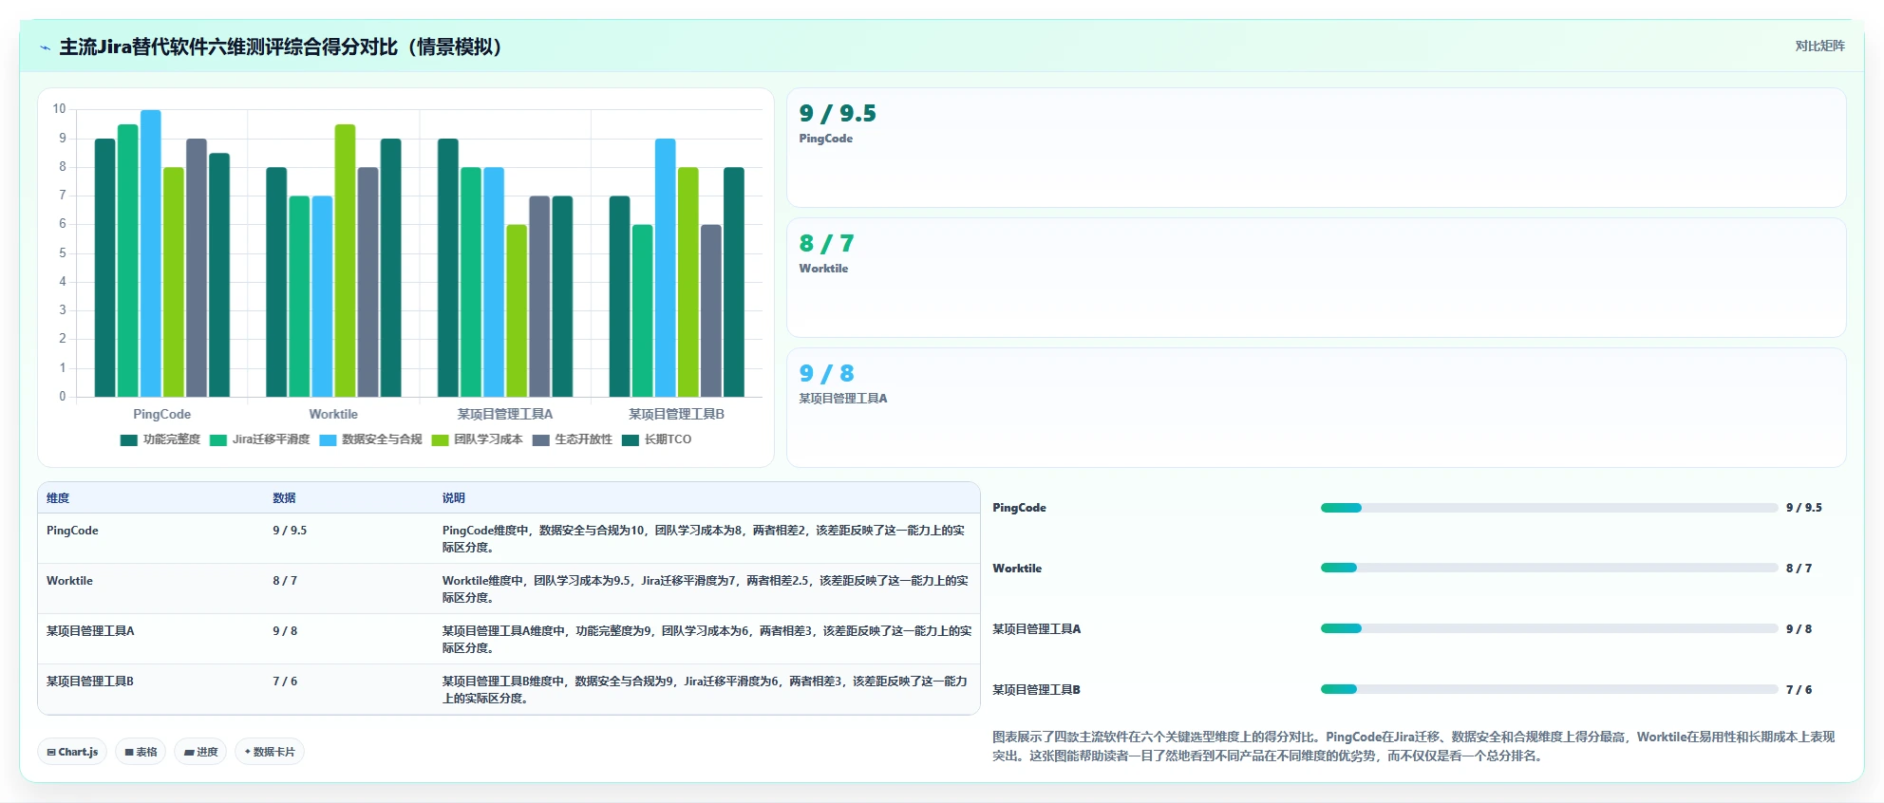This screenshot has height=803, width=1884.
Task: Click the Worktile progress bar
Action: point(1549,568)
